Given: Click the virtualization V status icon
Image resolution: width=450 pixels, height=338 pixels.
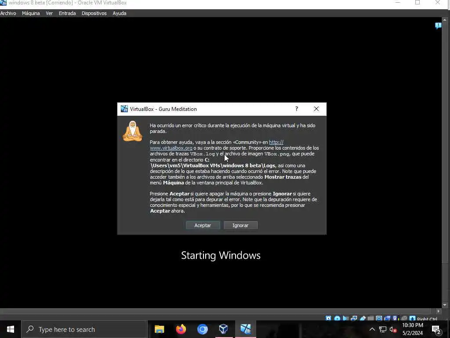Looking at the screenshot, I should [395, 319].
